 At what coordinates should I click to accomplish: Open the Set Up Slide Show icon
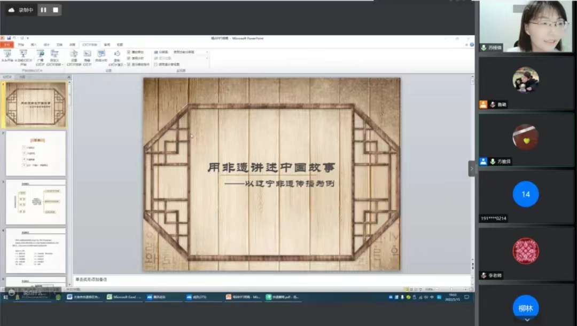click(x=74, y=54)
